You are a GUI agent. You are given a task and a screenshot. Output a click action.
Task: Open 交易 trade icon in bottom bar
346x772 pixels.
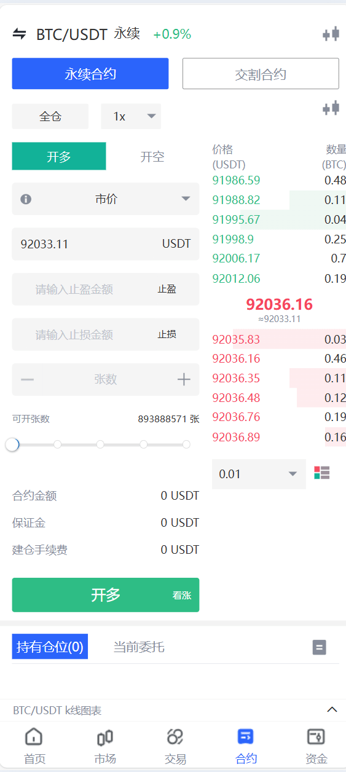point(175,736)
